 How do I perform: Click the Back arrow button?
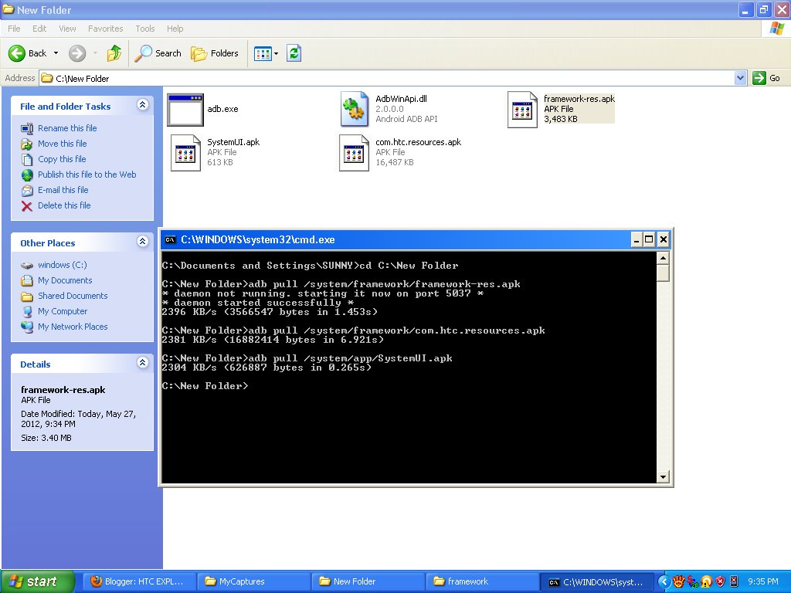click(x=17, y=53)
